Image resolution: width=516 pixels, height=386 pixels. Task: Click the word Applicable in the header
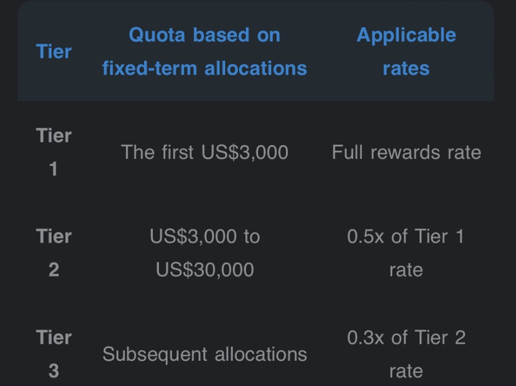pyautogui.click(x=406, y=35)
